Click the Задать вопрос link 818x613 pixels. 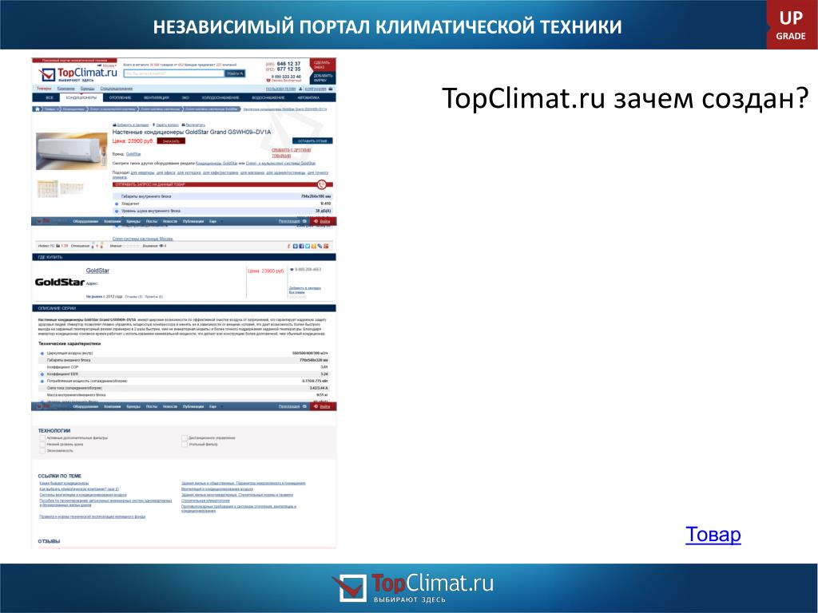point(166,125)
